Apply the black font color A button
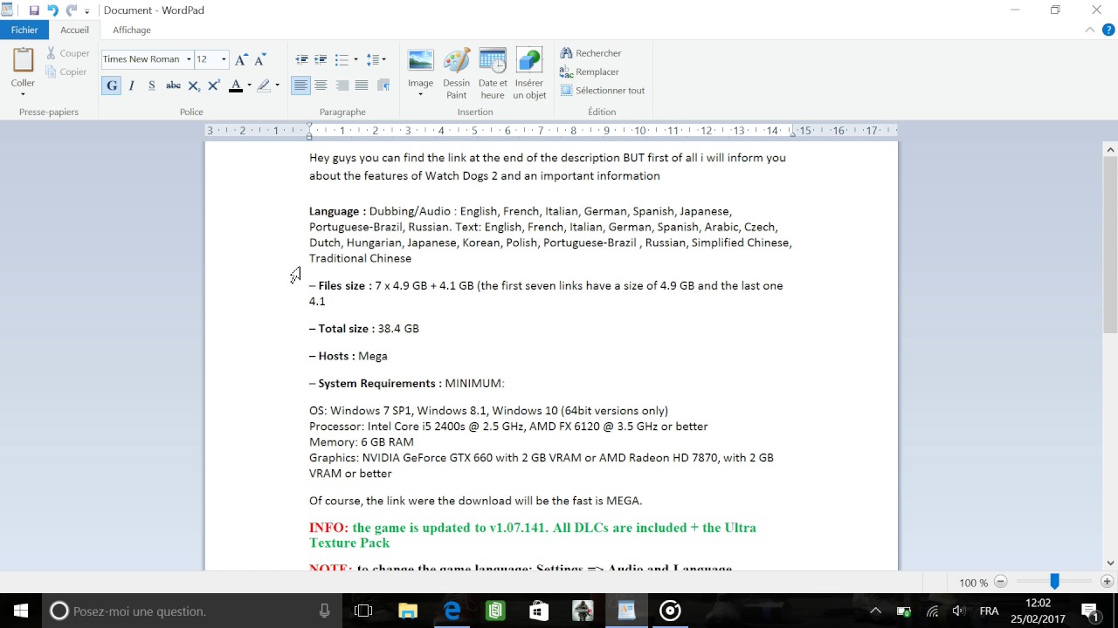This screenshot has height=628, width=1118. (235, 85)
